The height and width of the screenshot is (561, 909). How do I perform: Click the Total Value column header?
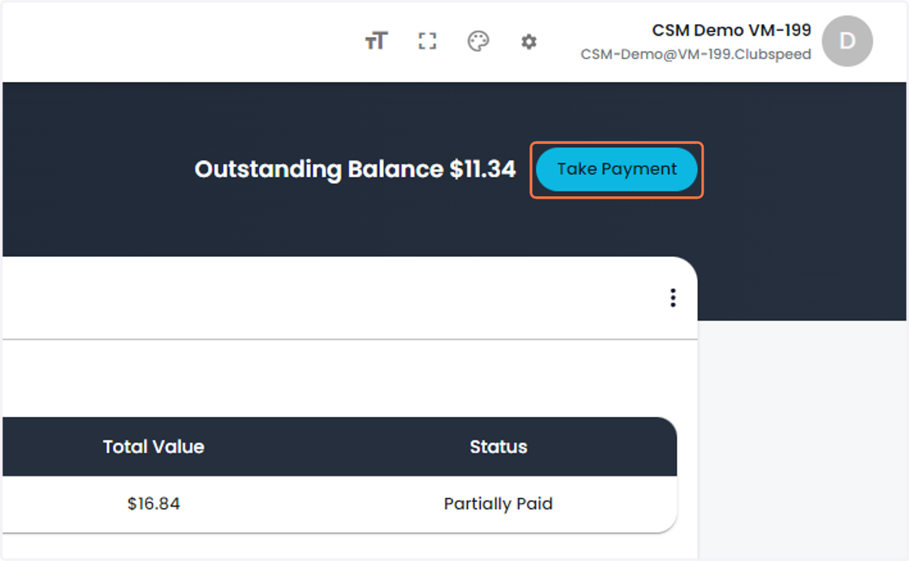click(154, 447)
